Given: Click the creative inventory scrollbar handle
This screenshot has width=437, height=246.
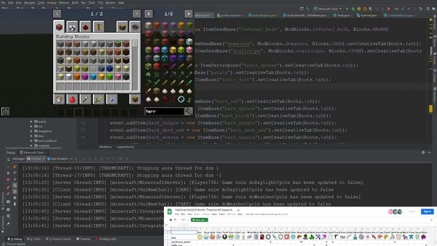Looking at the screenshot, I should point(135,44).
